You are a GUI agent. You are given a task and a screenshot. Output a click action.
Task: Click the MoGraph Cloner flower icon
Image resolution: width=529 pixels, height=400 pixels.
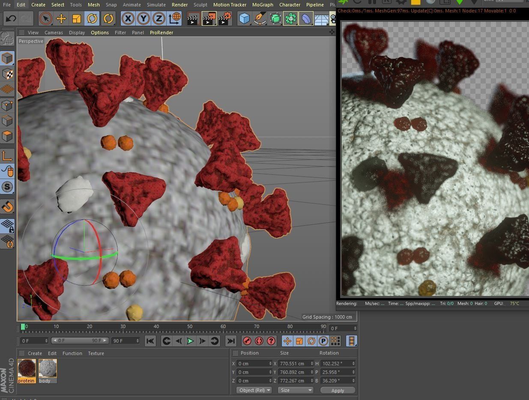pos(290,18)
